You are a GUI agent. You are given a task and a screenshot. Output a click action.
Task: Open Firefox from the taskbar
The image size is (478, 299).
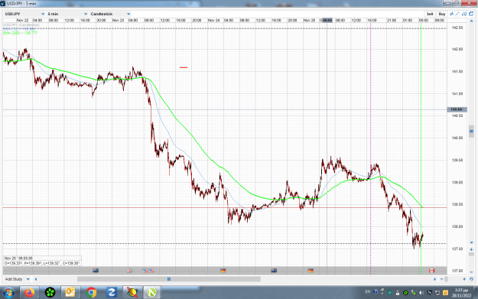coord(30,293)
